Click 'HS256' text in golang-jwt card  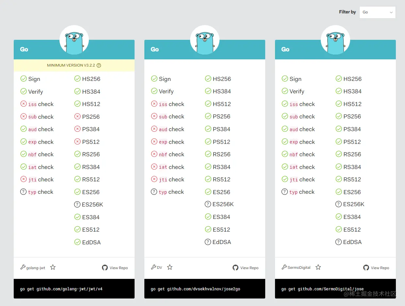pyautogui.click(x=91, y=79)
